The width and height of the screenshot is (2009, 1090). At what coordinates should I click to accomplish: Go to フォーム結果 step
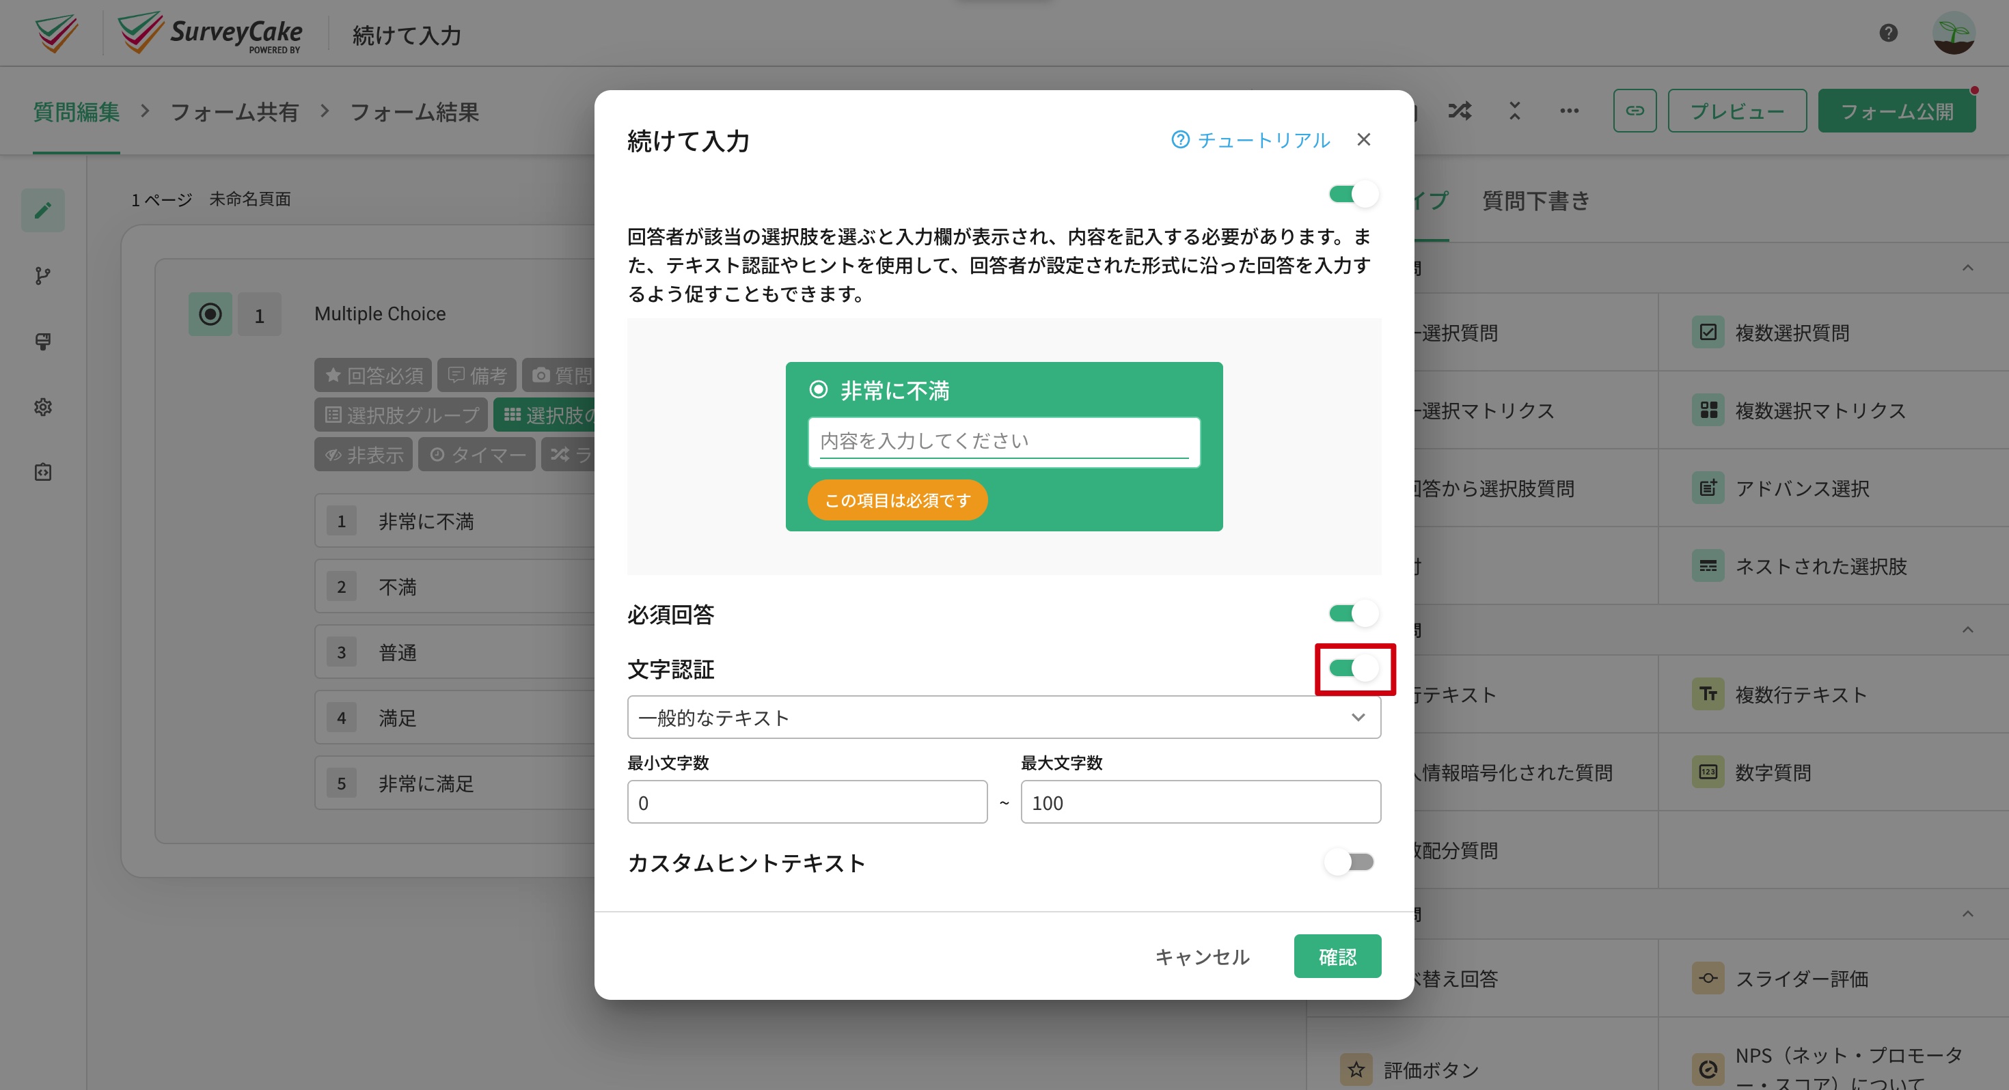(x=414, y=111)
